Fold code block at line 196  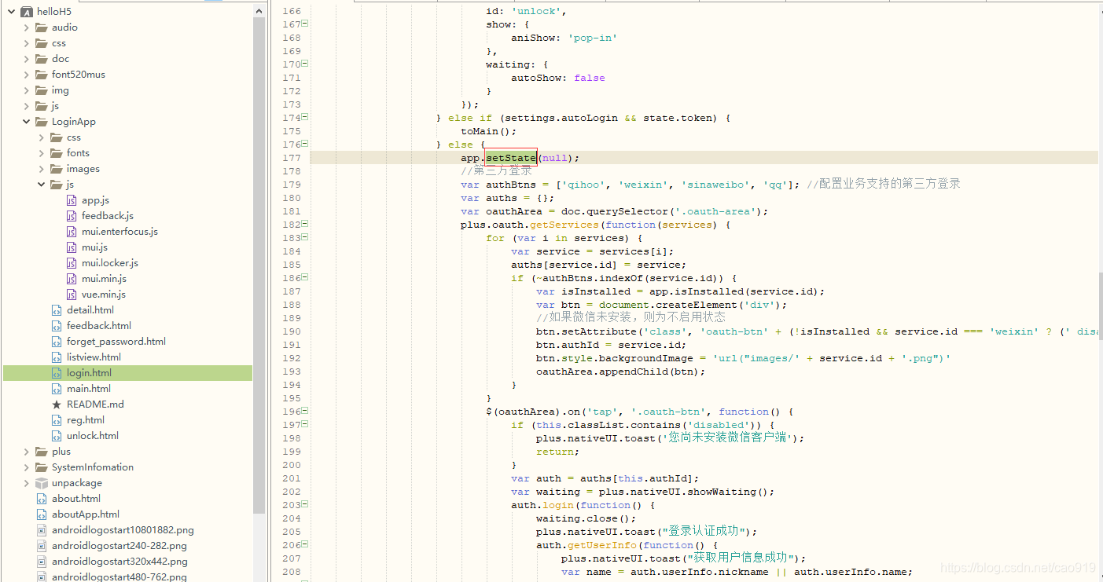coord(305,411)
